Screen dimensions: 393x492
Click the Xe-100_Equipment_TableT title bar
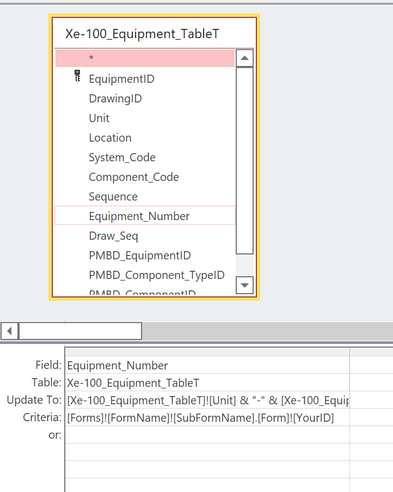coord(143,34)
